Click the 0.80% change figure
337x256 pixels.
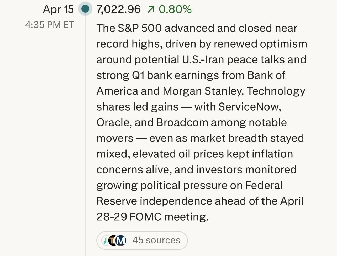tap(175, 9)
